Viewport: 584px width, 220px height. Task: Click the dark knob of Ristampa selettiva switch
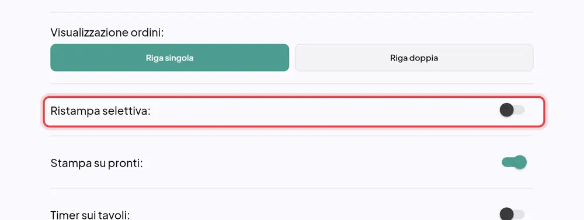pyautogui.click(x=506, y=110)
